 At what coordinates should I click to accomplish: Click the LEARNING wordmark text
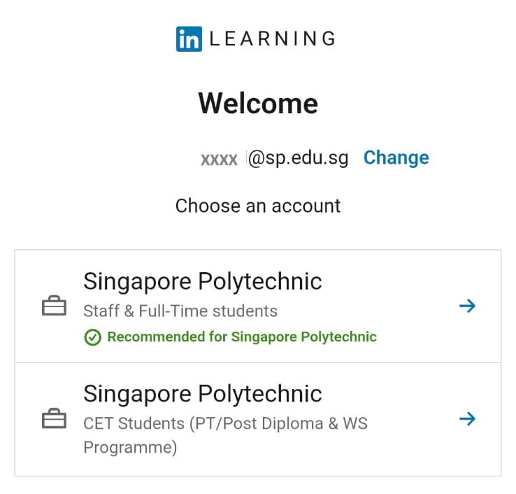(x=272, y=39)
